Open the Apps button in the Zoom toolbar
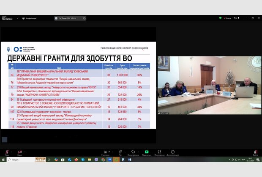Viewport: 262px width, 177px height. (x=159, y=153)
